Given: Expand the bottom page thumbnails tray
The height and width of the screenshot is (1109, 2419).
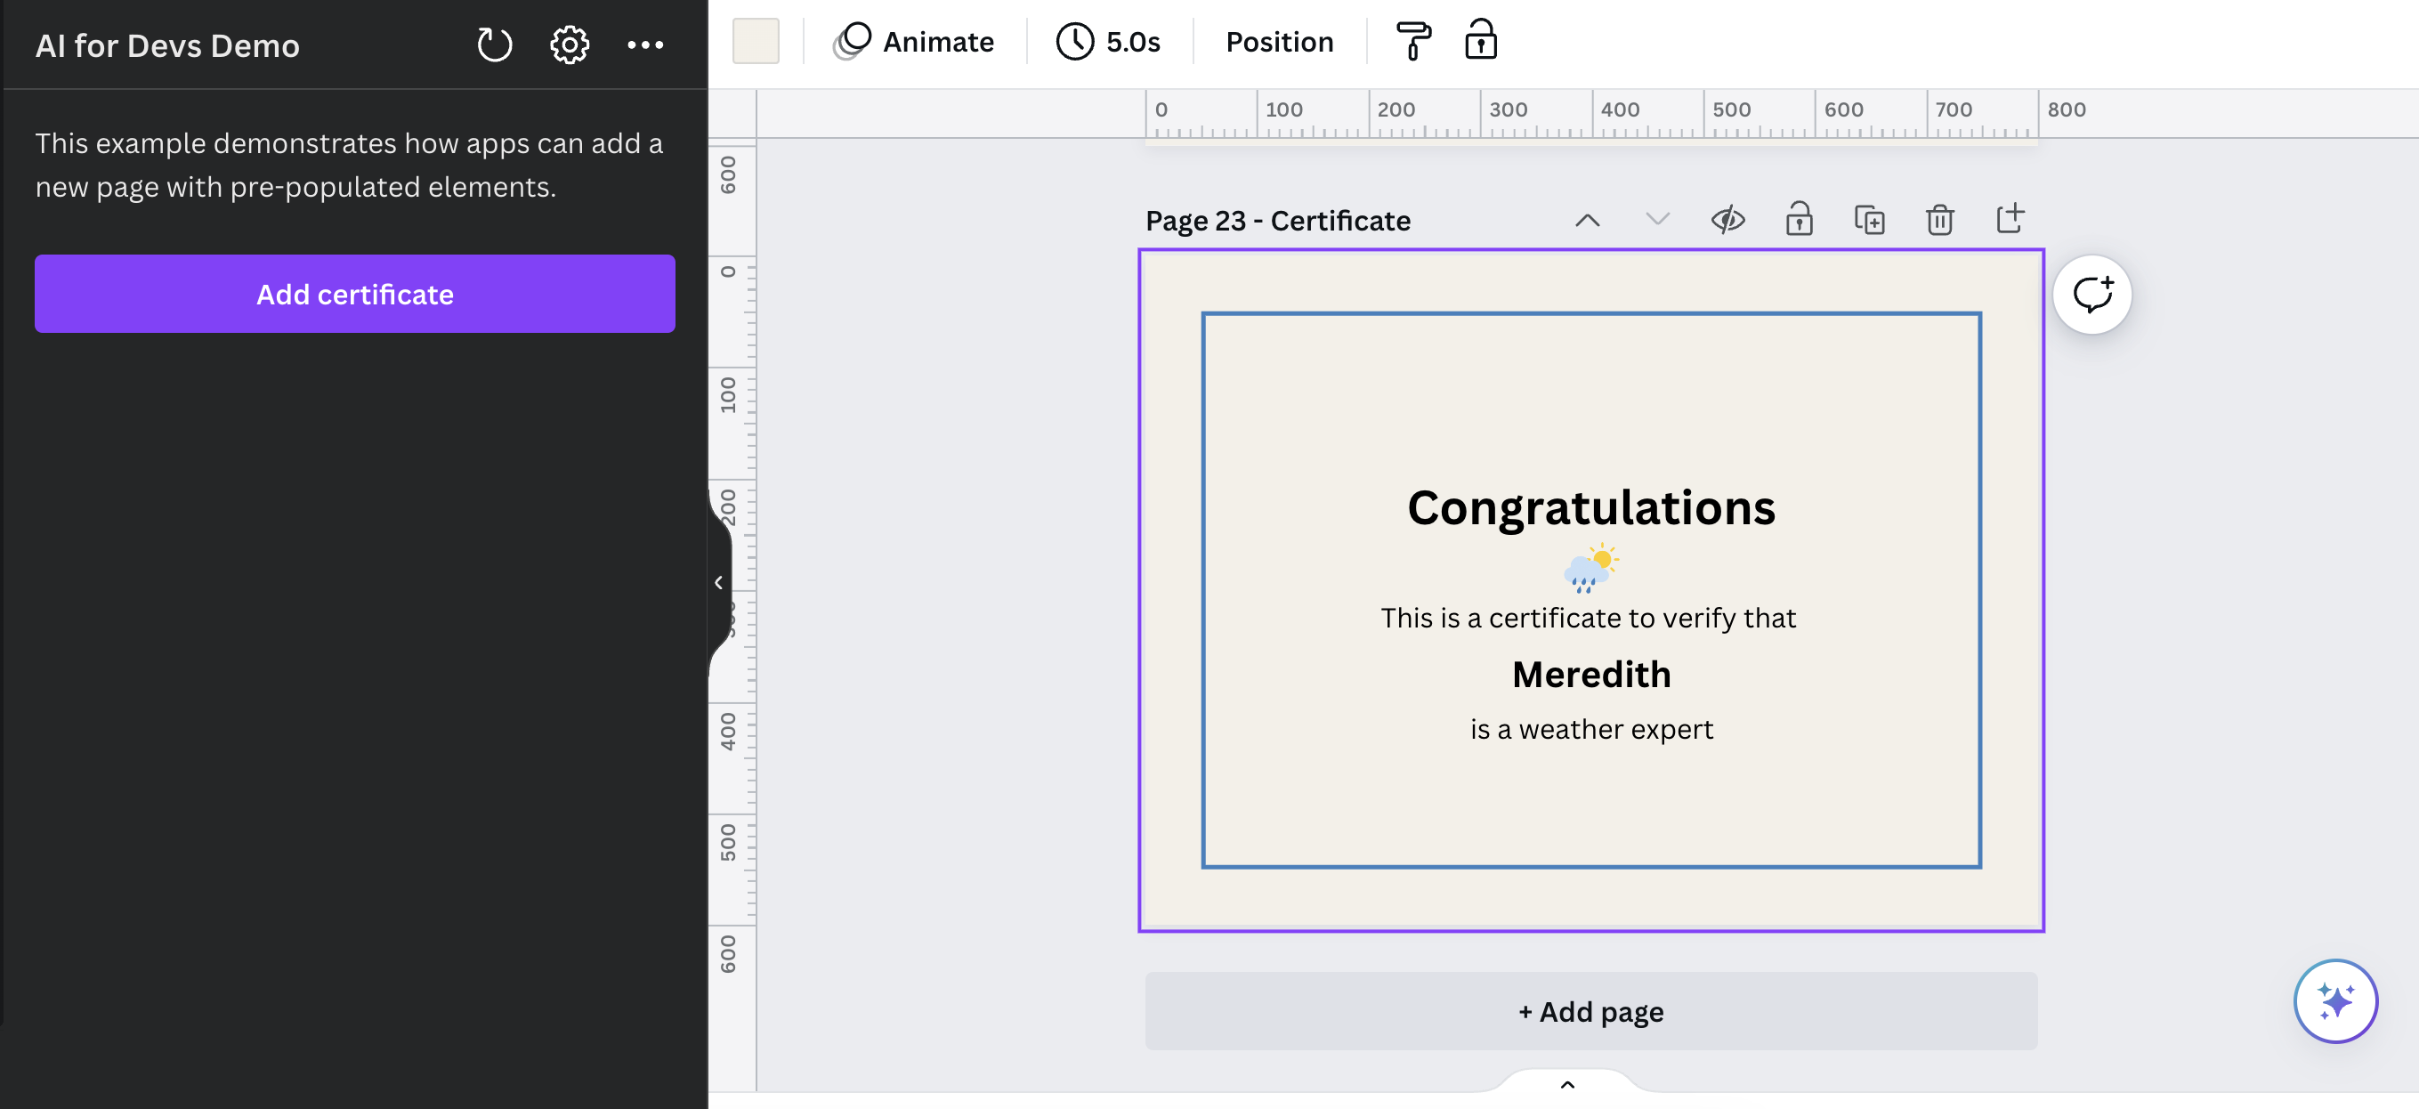Looking at the screenshot, I should [1567, 1084].
